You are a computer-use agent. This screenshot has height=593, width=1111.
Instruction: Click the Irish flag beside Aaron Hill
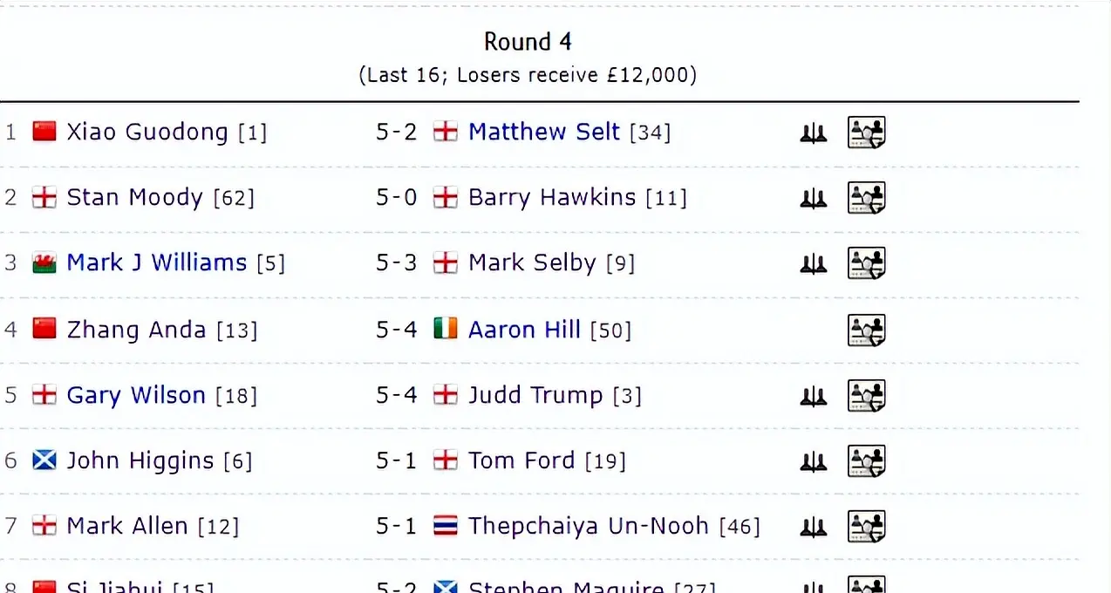446,329
